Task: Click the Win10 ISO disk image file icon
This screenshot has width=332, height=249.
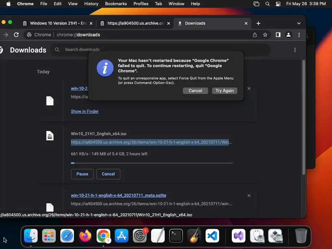Action: click(50, 136)
